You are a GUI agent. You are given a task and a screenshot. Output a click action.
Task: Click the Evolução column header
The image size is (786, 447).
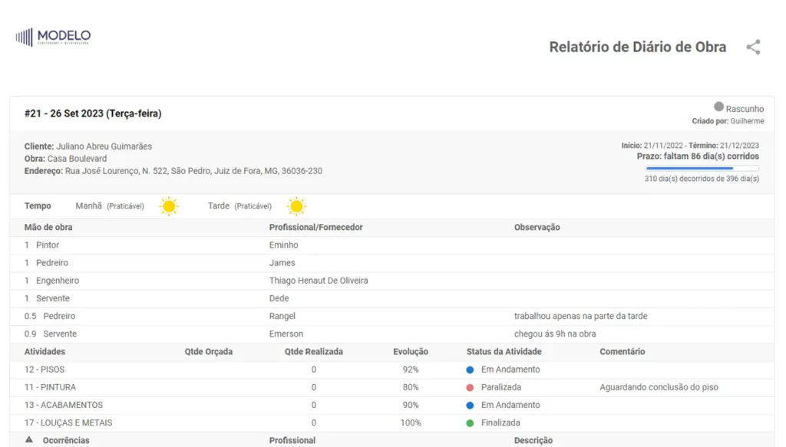pos(411,351)
